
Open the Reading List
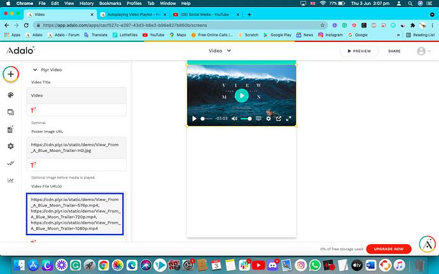click(421, 35)
